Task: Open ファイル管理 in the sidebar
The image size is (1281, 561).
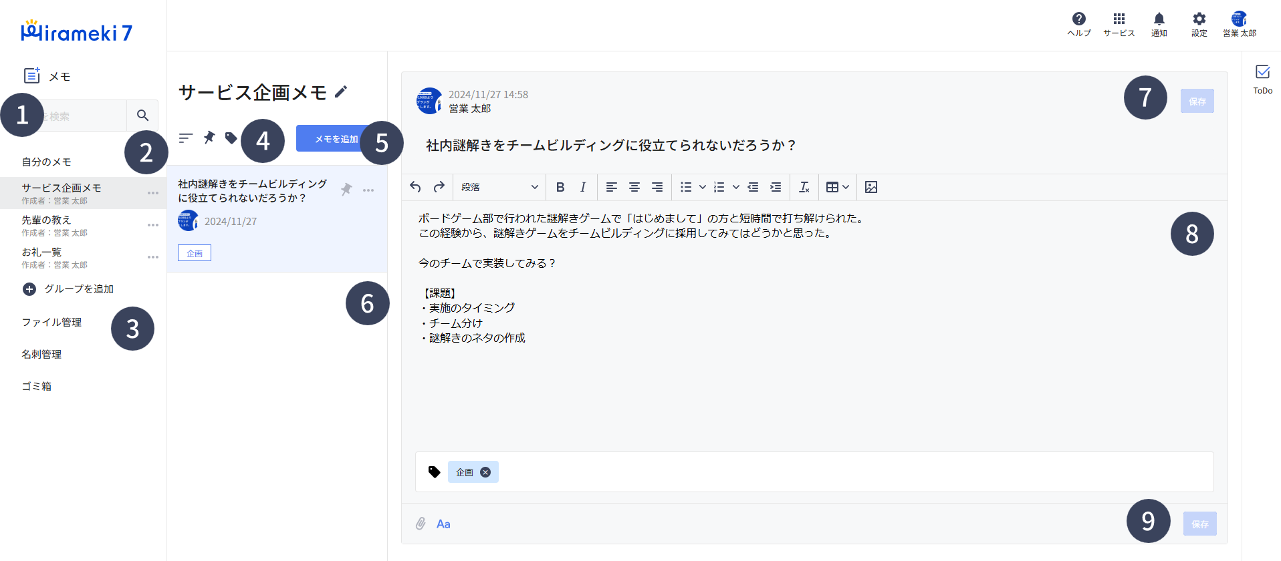Action: (51, 322)
